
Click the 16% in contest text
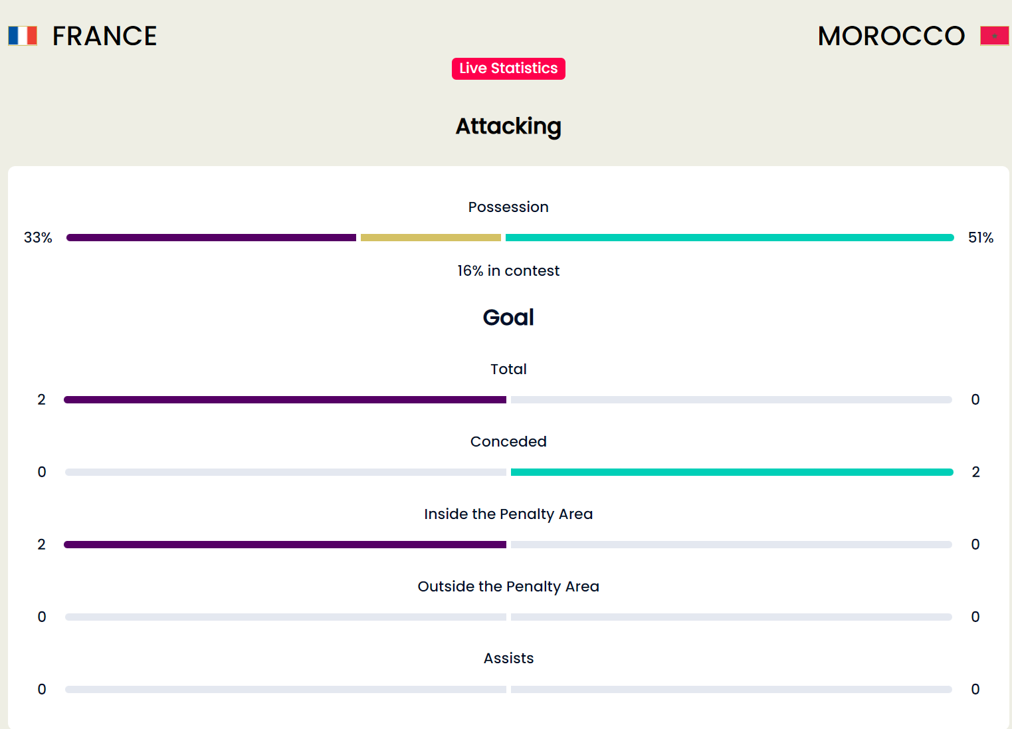click(508, 271)
